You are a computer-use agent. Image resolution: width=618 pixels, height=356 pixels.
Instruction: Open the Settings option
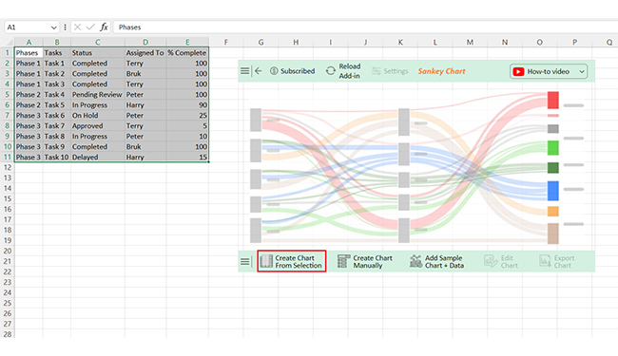pyautogui.click(x=390, y=71)
